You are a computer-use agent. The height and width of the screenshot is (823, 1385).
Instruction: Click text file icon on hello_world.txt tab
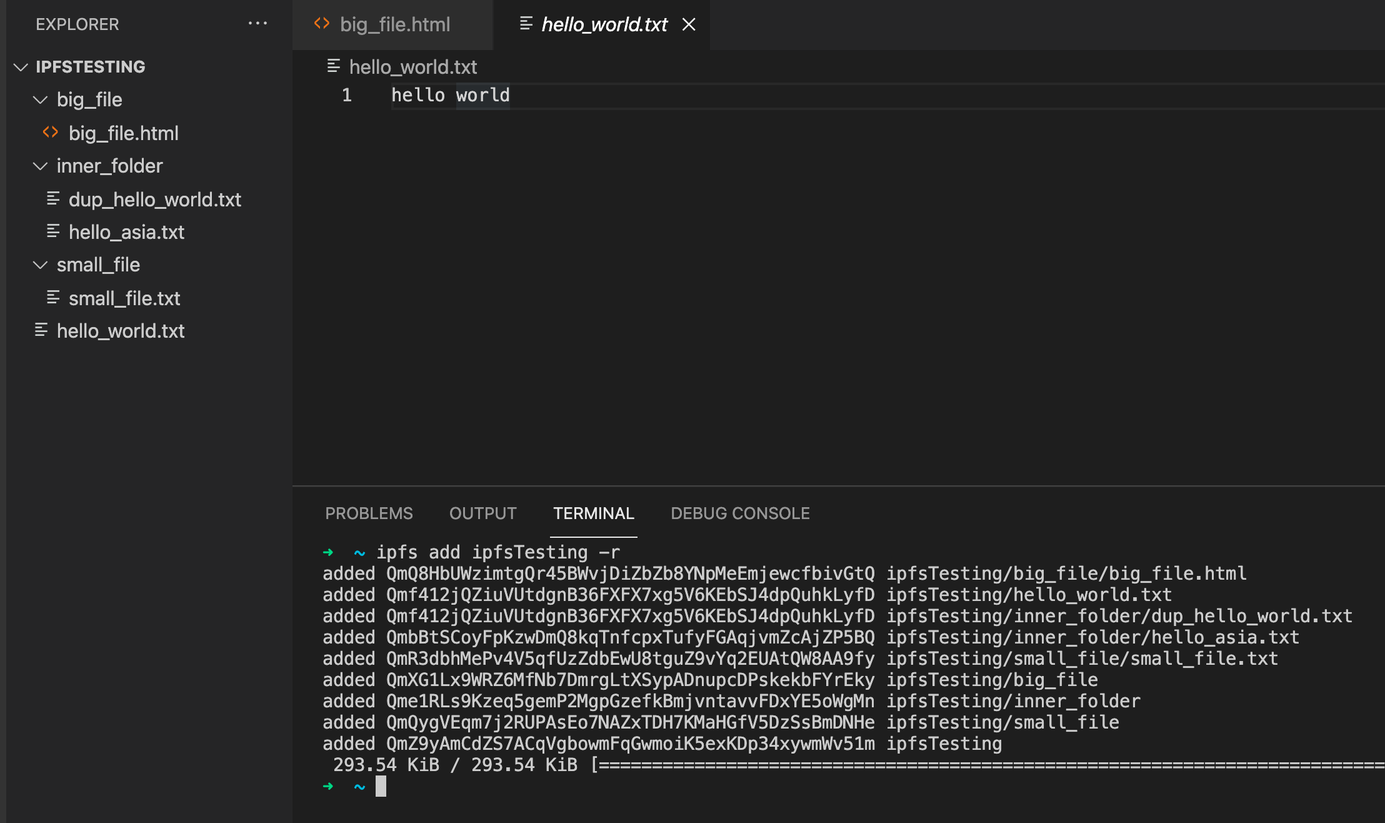pyautogui.click(x=526, y=24)
